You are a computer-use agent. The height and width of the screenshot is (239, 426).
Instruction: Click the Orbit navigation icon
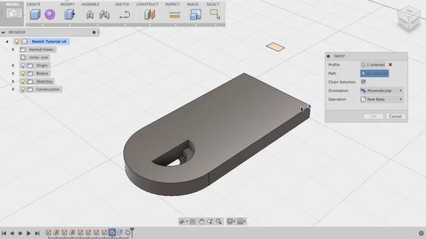[182, 222]
